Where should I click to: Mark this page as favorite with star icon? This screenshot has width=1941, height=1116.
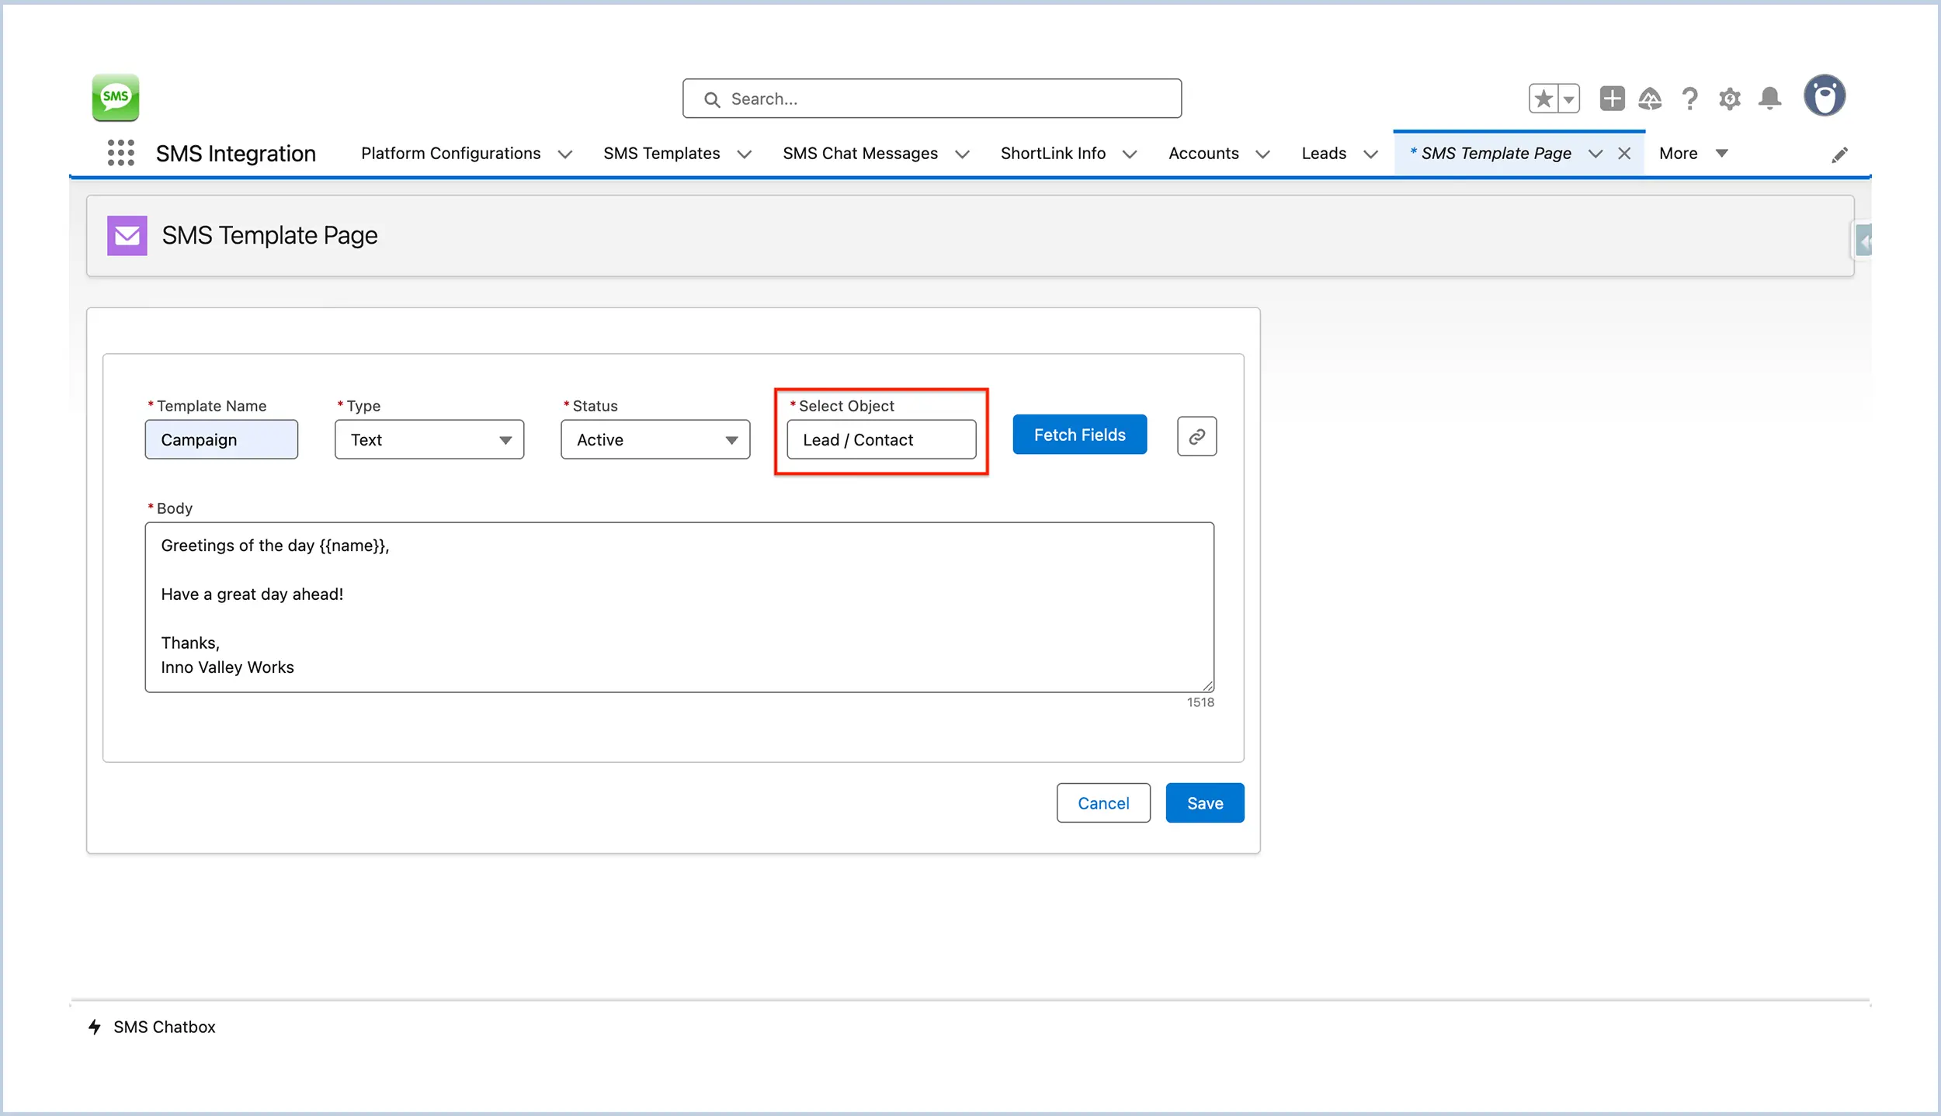click(1543, 98)
